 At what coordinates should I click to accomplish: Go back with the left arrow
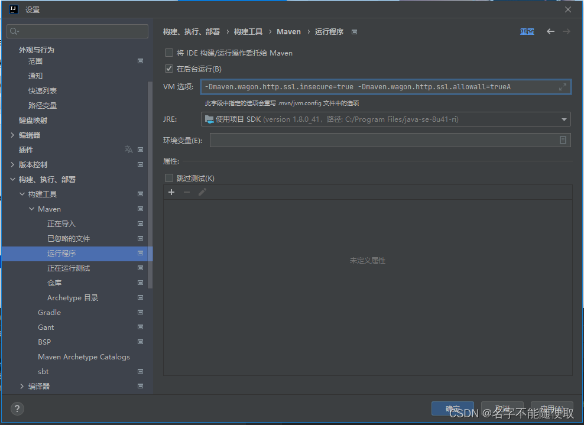coord(550,32)
